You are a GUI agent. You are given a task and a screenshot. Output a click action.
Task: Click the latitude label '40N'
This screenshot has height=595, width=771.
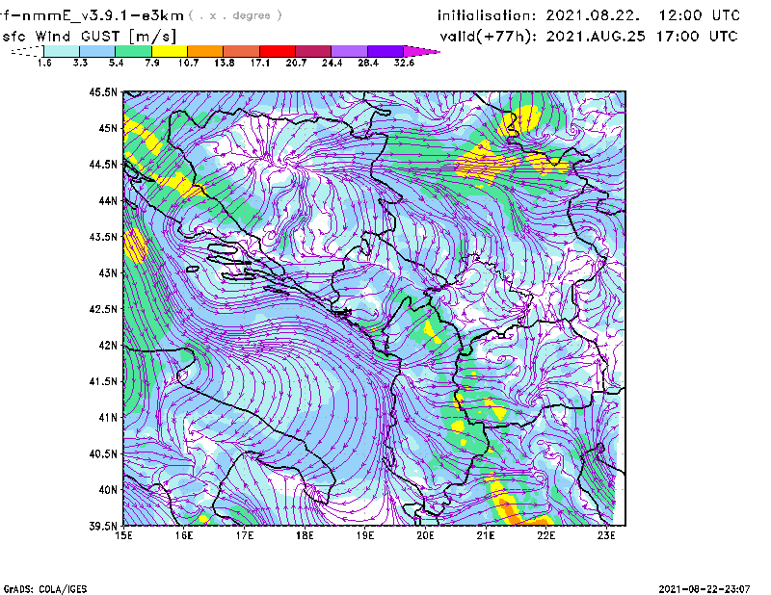click(108, 490)
